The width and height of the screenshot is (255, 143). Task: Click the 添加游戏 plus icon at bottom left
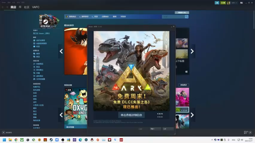[4, 133]
